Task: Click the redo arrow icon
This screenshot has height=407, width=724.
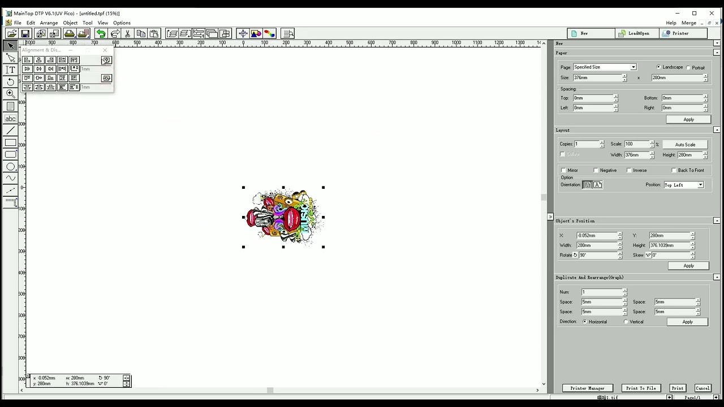Action: [x=114, y=34]
